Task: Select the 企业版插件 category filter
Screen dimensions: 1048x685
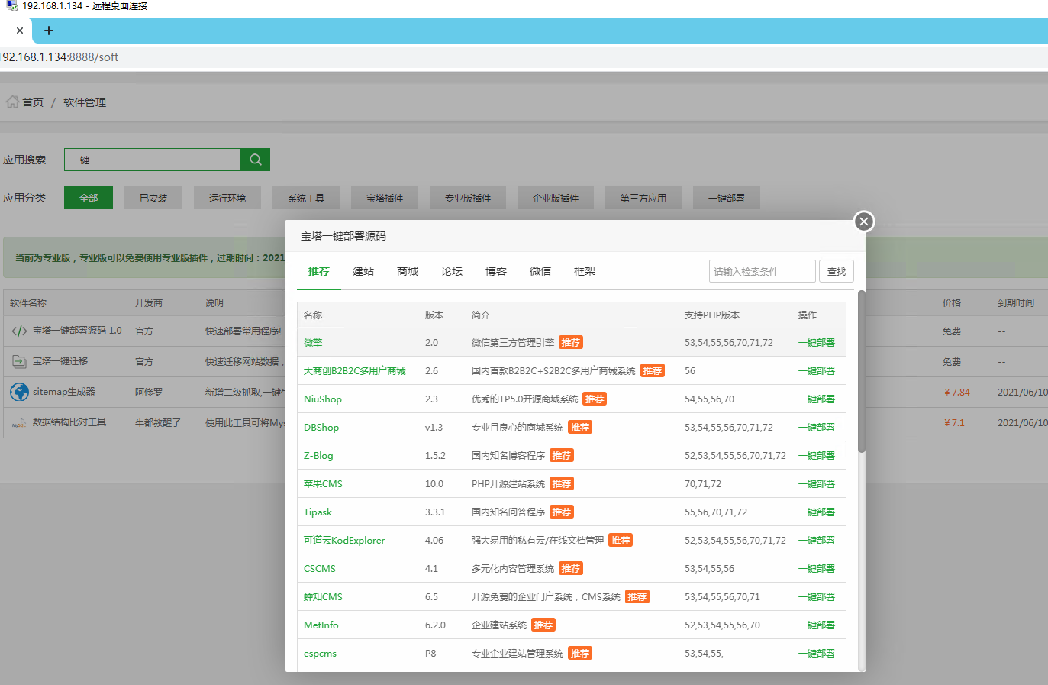Action: point(556,198)
